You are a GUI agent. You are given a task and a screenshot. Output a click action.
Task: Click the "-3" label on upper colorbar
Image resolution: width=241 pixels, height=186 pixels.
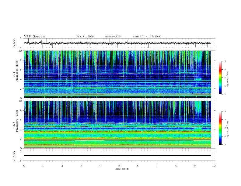[x=224, y=61]
